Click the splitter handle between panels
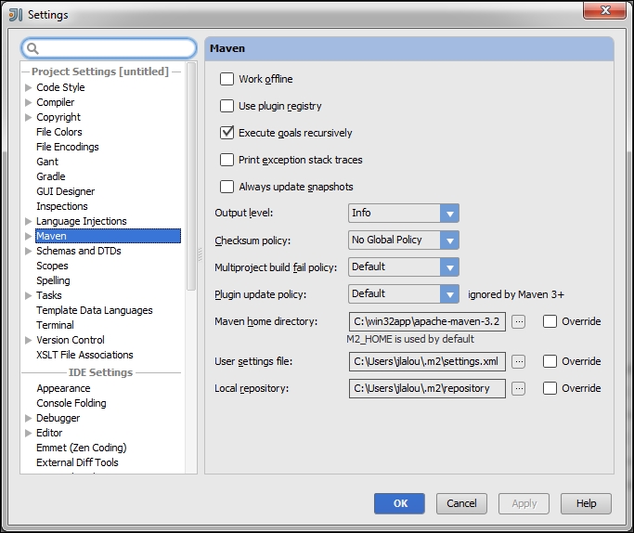Viewport: 634px width, 533px height. click(201, 254)
